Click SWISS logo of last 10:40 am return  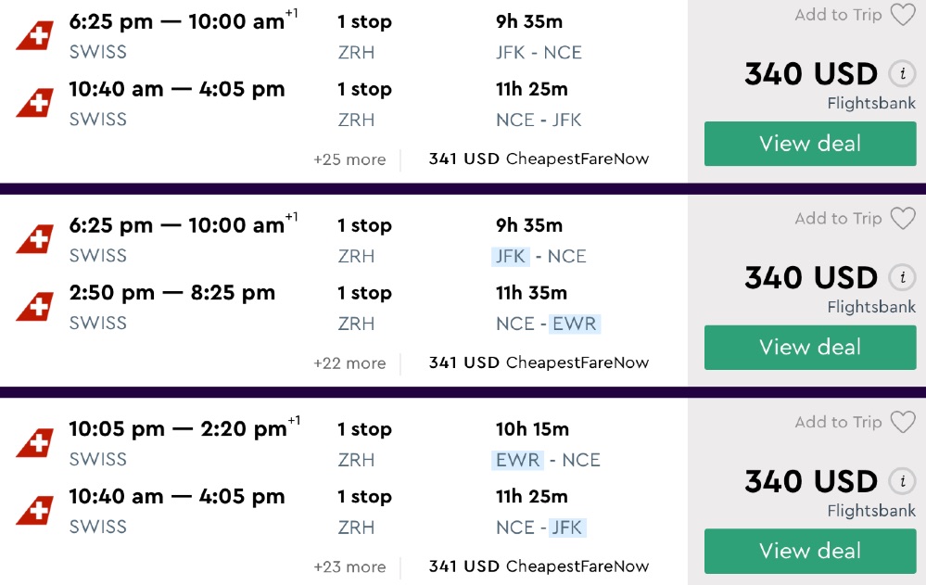tap(34, 511)
